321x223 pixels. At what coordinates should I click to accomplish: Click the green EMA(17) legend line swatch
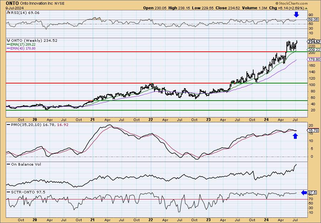point(8,45)
